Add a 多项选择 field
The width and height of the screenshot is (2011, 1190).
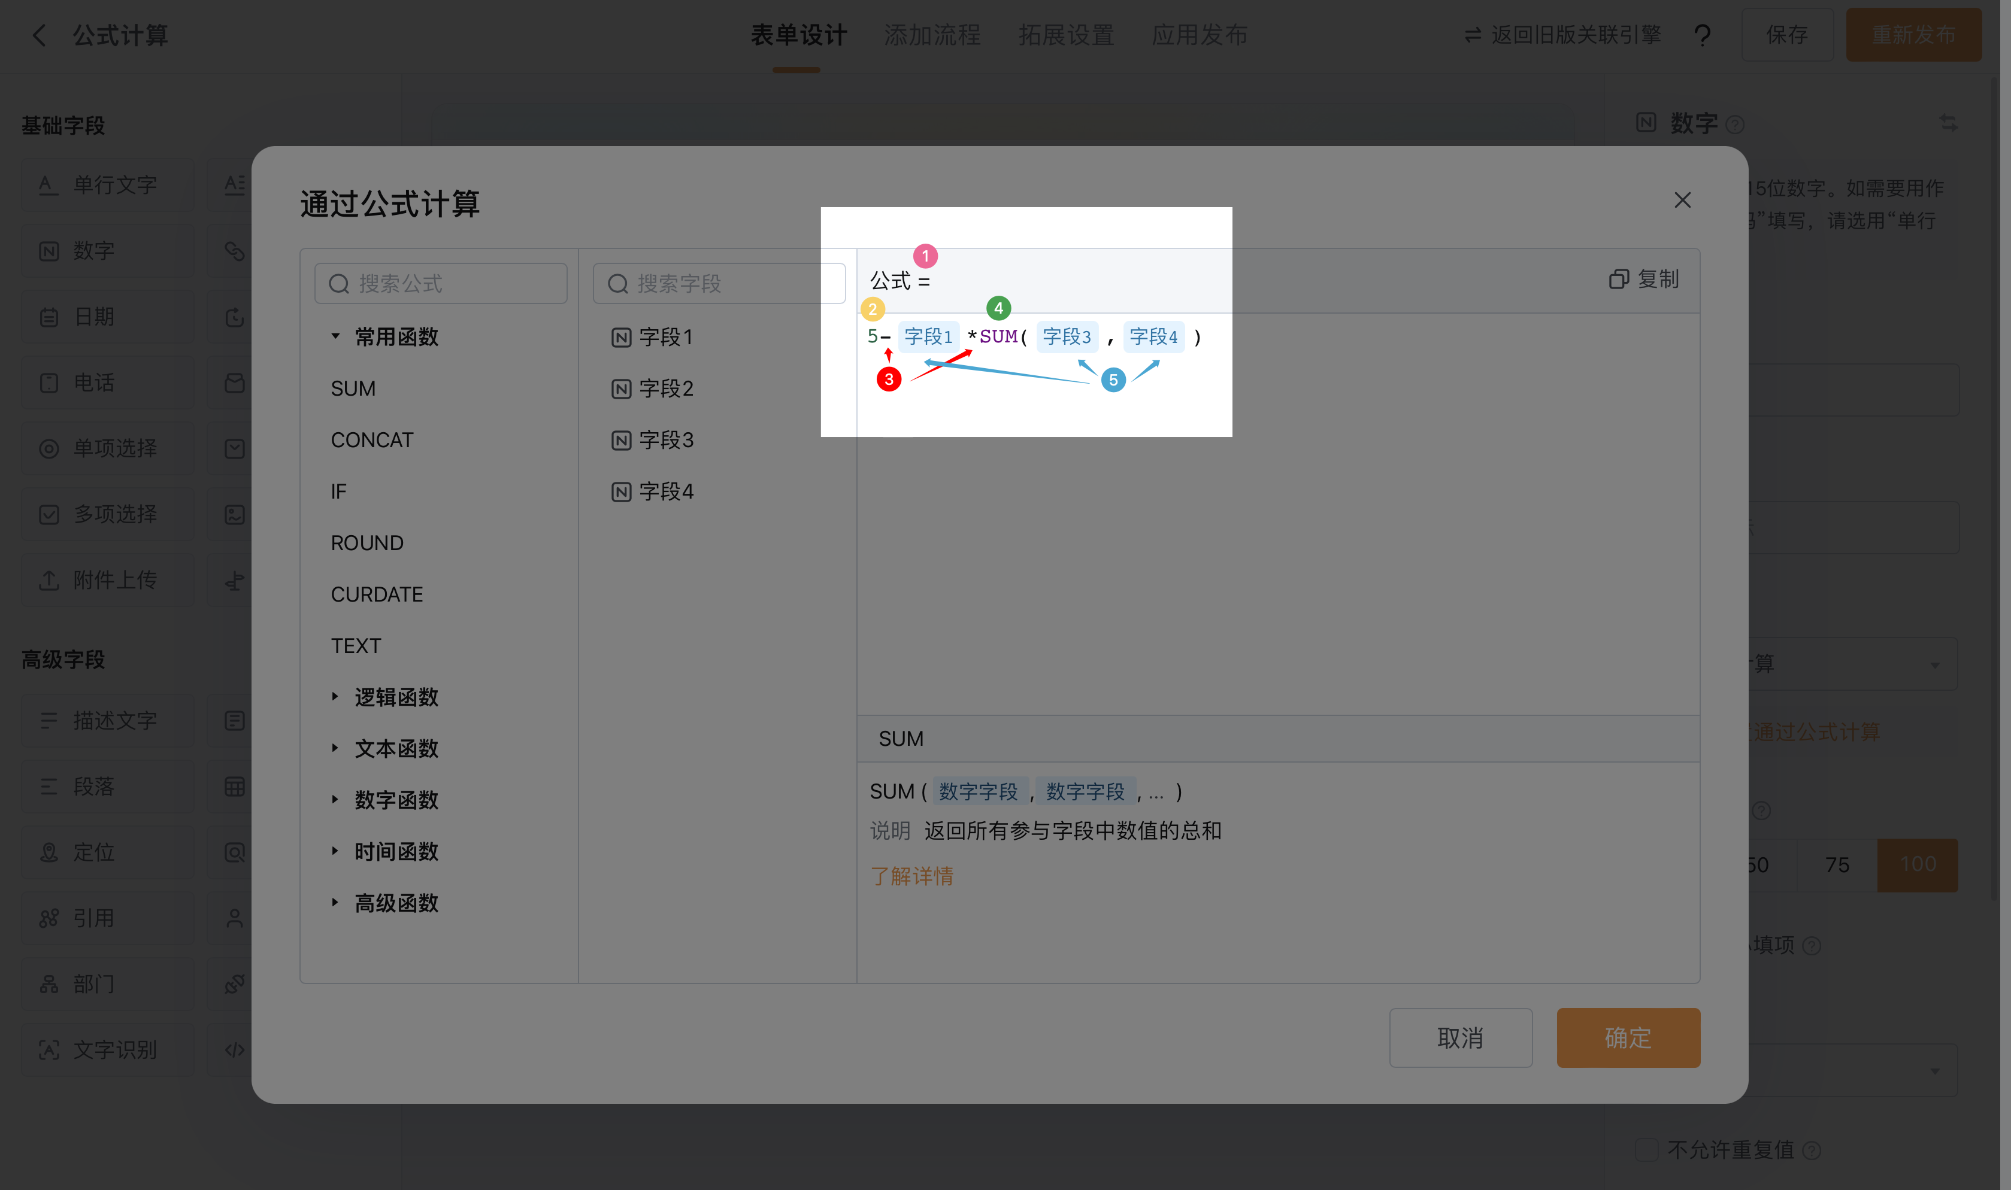(x=107, y=514)
